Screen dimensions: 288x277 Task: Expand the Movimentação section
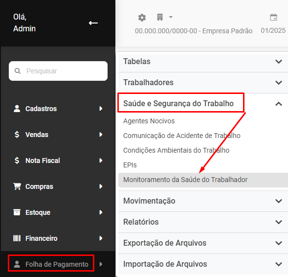pyautogui.click(x=203, y=201)
